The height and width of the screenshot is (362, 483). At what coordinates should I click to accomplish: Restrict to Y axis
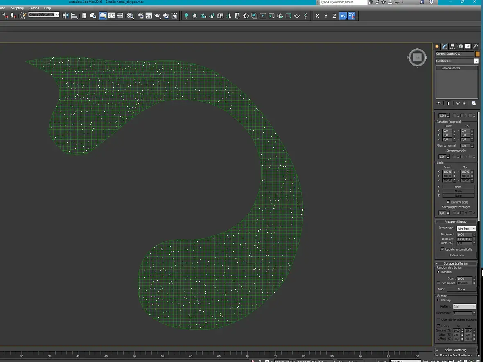(x=326, y=16)
